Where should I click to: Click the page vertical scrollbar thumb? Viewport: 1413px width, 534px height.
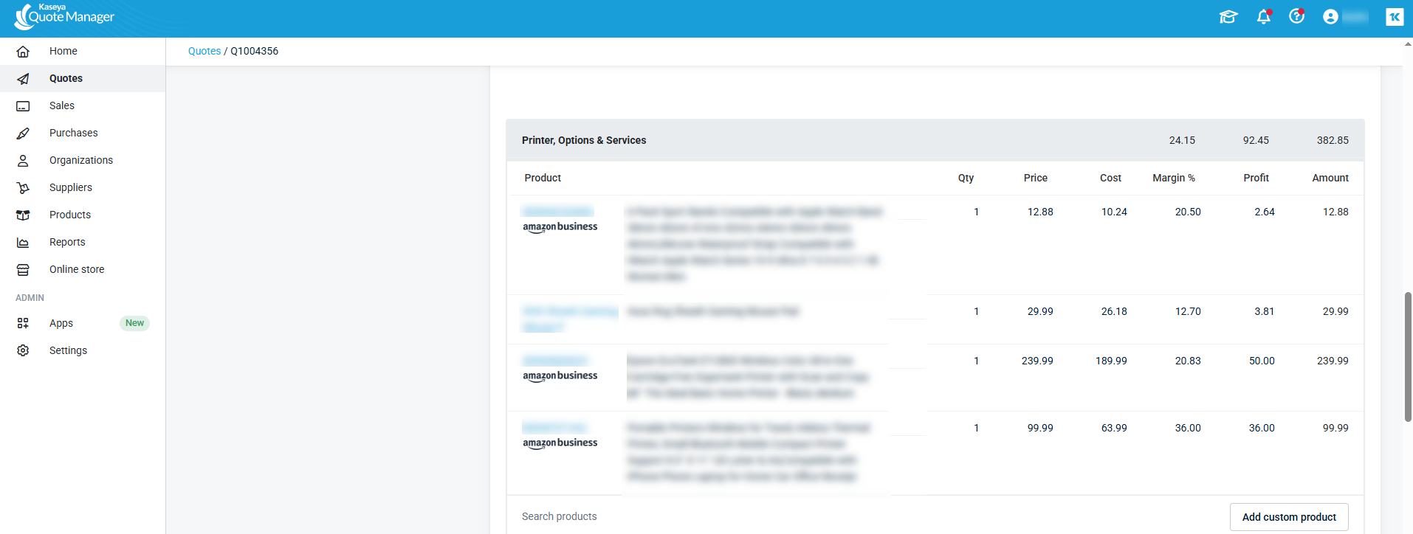point(1407,357)
